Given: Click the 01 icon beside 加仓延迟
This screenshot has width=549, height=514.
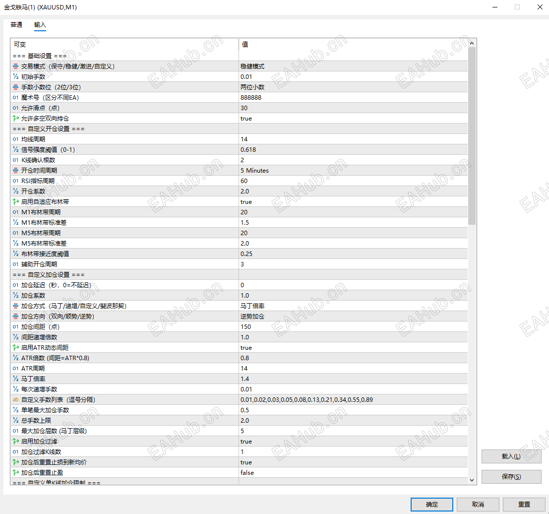Looking at the screenshot, I should pos(15,285).
